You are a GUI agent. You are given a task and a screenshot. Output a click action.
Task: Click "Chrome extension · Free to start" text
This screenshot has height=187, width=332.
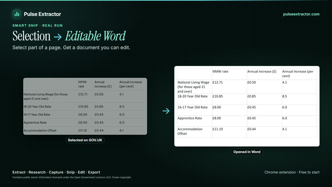292,172
